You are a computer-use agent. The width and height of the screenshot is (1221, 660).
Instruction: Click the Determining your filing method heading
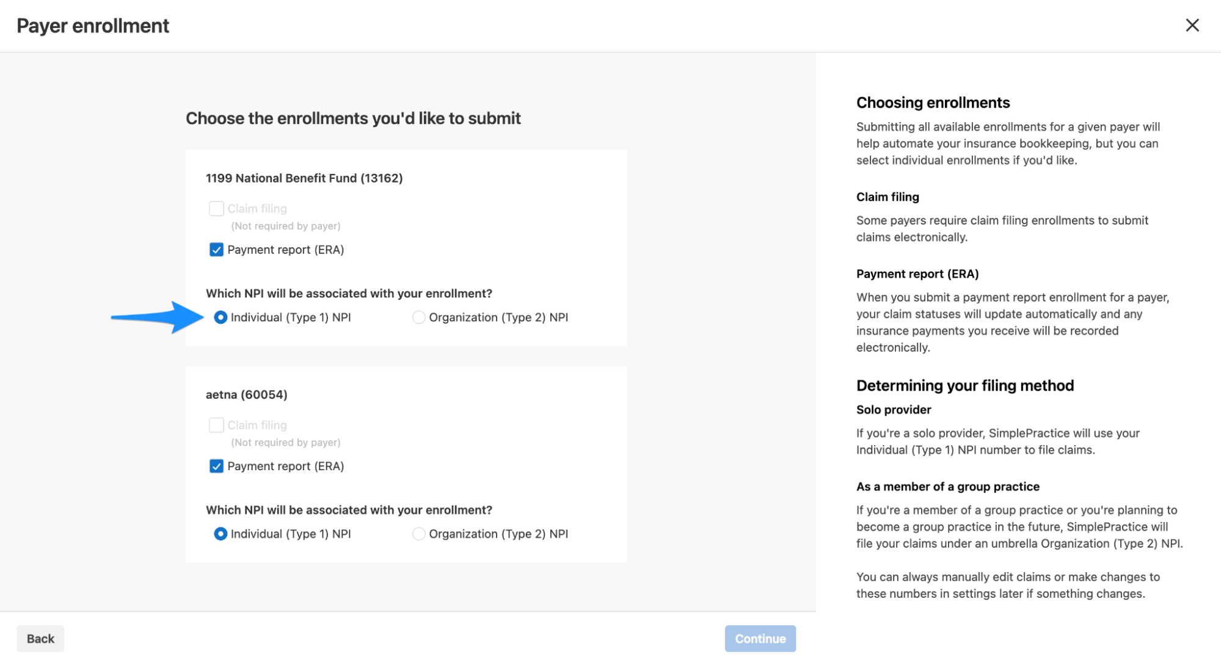[x=964, y=386]
